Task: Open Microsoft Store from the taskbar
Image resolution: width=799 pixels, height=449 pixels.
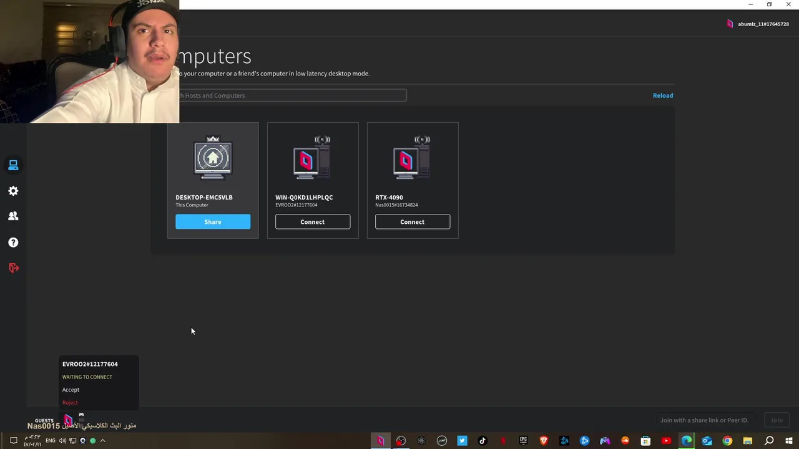Action: (645, 441)
